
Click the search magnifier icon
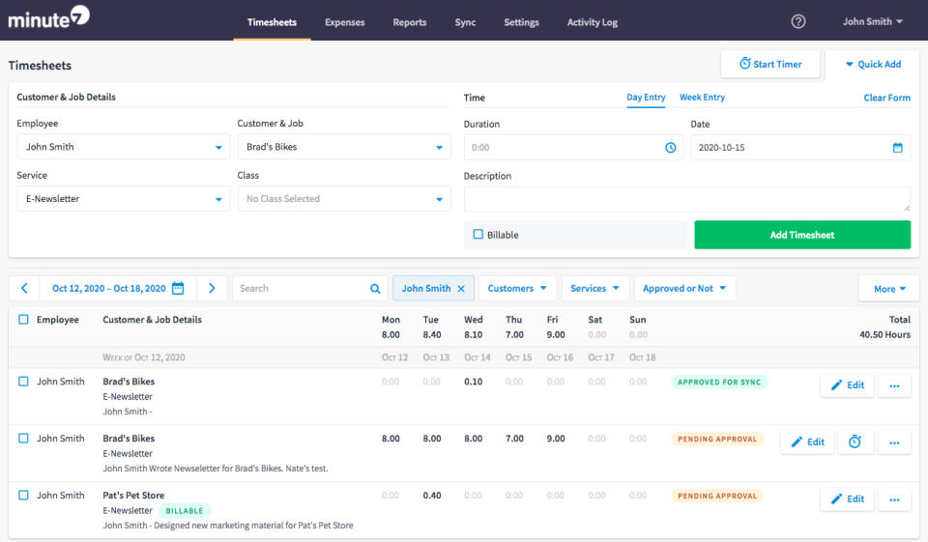coord(375,288)
